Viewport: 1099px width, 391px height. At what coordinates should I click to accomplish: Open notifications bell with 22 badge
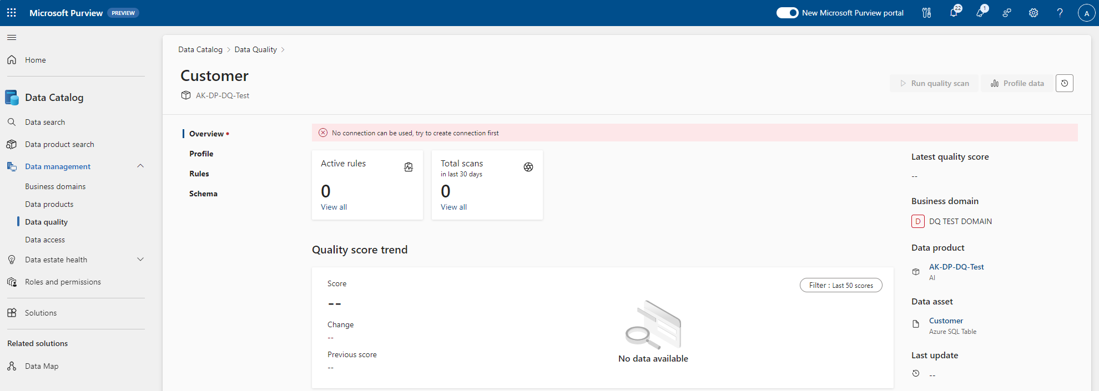click(x=954, y=12)
